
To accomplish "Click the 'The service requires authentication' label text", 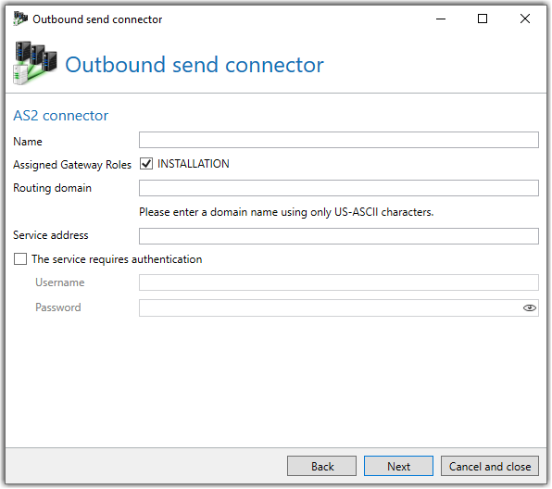I will point(118,260).
